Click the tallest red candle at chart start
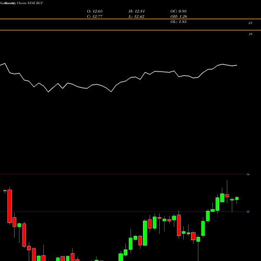Screen dimensions: 261x261 click(9, 206)
